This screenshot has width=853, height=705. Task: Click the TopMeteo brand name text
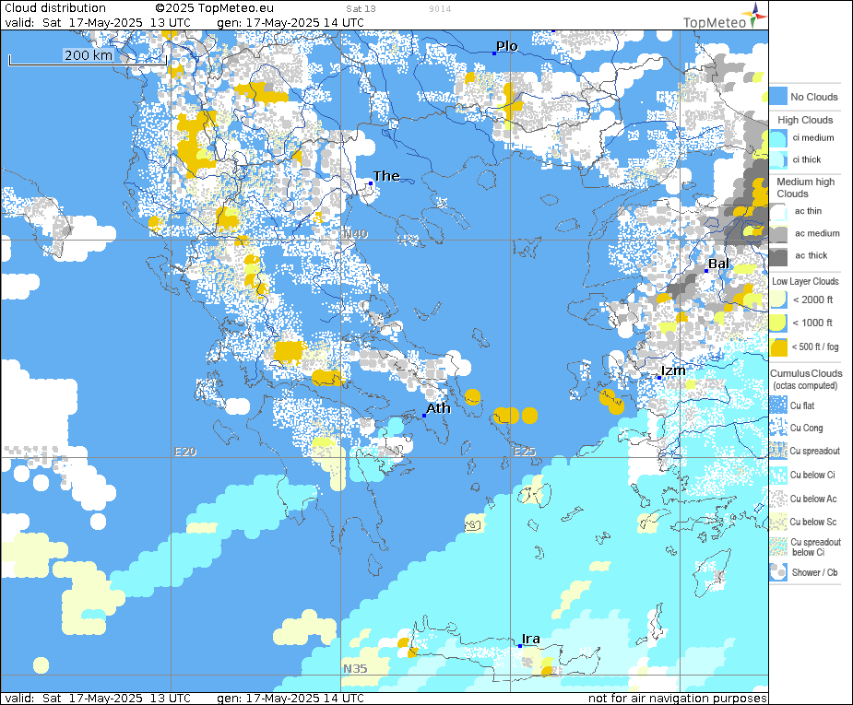[x=715, y=22]
